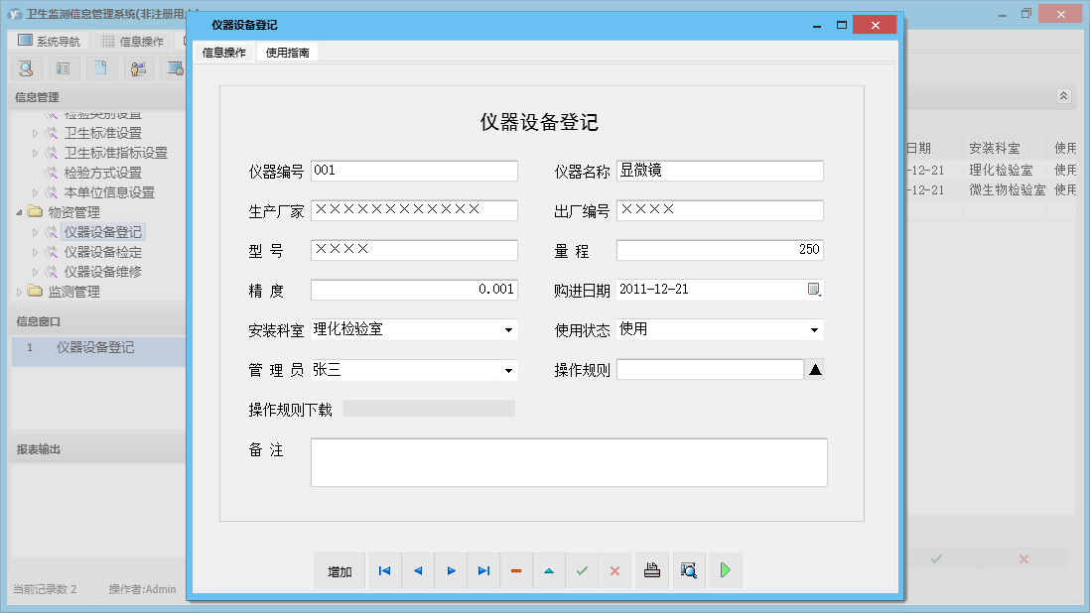
Task: Open print preview with magnifier icon
Action: [x=689, y=570]
